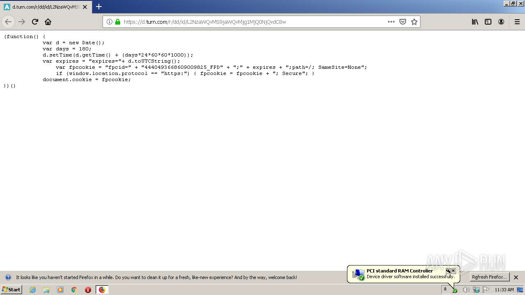Click the 'var days = 180;' line
Viewport: 525px width, 295px height.
67,49
